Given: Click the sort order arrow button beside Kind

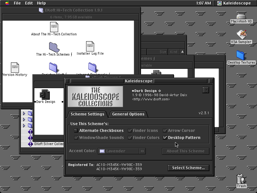Looking at the screenshot, I should coord(182,52).
